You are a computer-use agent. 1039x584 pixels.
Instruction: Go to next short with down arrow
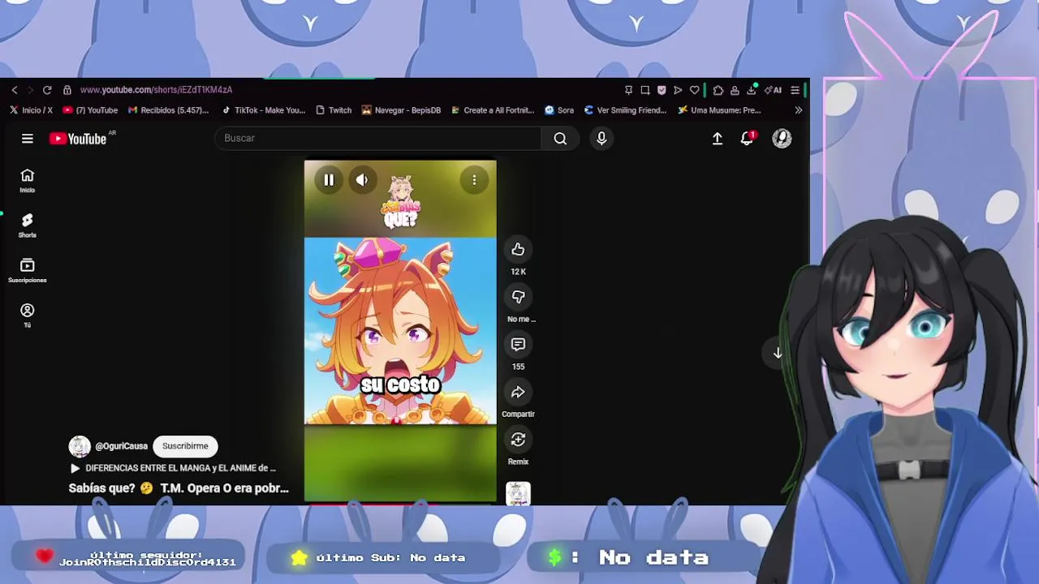click(x=778, y=353)
